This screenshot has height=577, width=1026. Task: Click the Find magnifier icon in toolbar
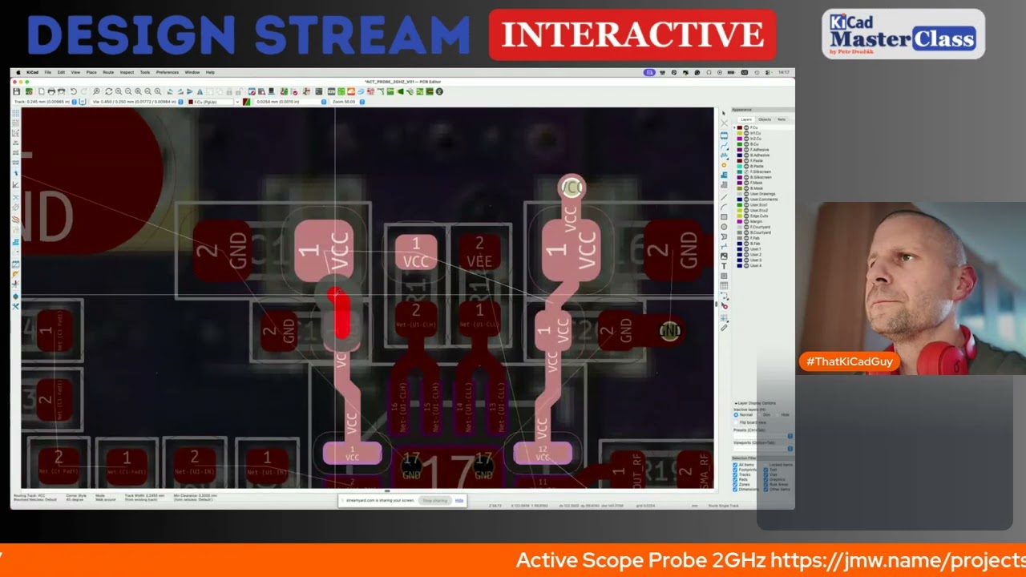point(96,91)
